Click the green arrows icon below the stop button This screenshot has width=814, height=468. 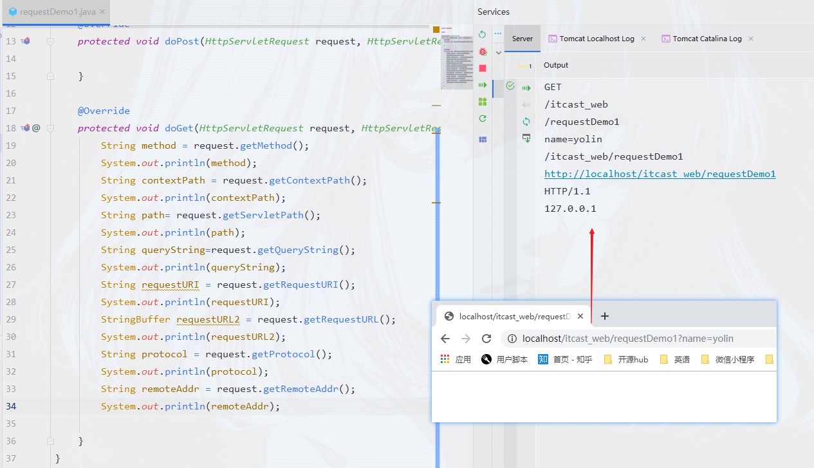coord(483,84)
